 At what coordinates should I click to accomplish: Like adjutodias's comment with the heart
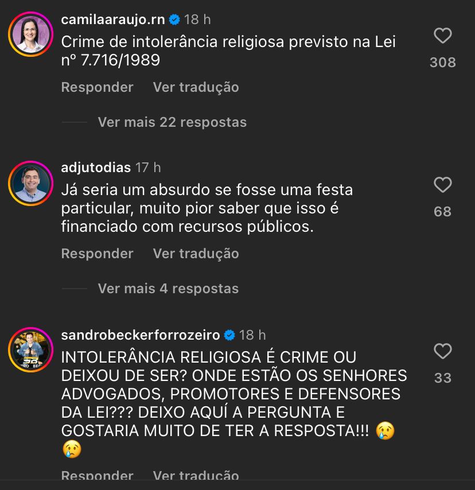tap(442, 185)
